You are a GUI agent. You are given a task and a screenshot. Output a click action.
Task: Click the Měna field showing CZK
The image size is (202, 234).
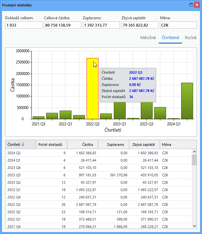tap(178, 25)
